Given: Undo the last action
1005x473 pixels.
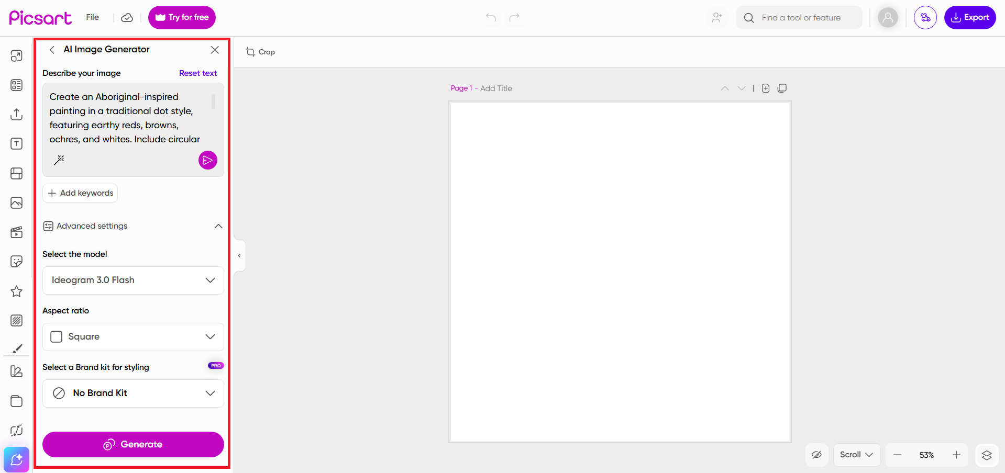Looking at the screenshot, I should pos(491,17).
